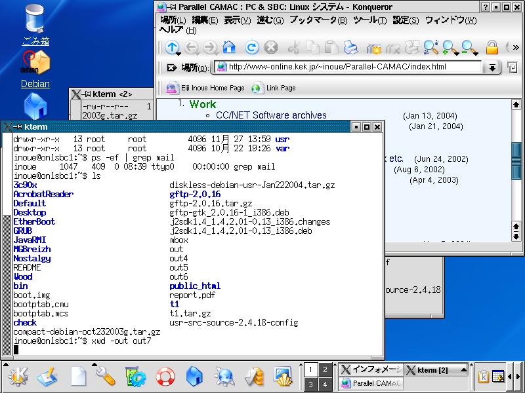Viewport: 525px width, 393px height.
Task: Open the ブックマーク(B) menu
Action: click(318, 20)
